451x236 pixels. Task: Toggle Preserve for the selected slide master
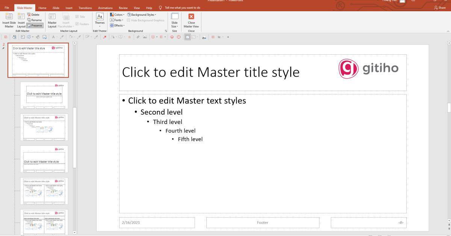(x=35, y=25)
